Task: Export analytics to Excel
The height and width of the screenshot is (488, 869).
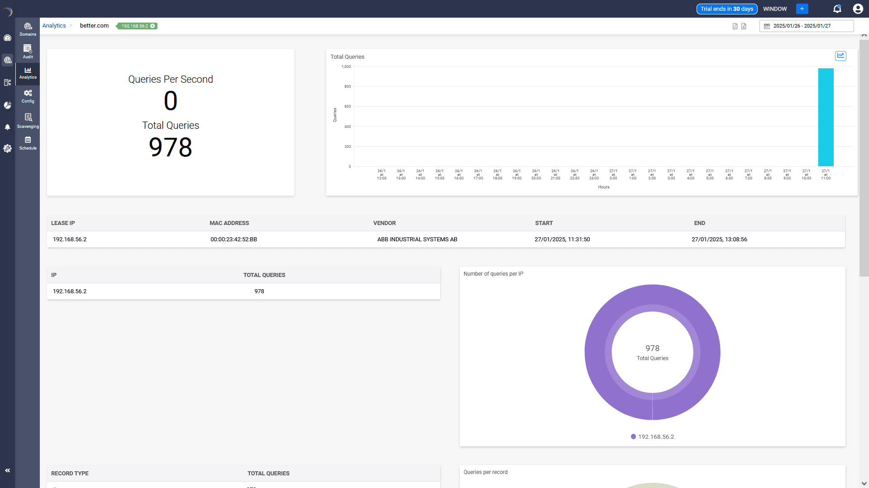Action: (744, 26)
